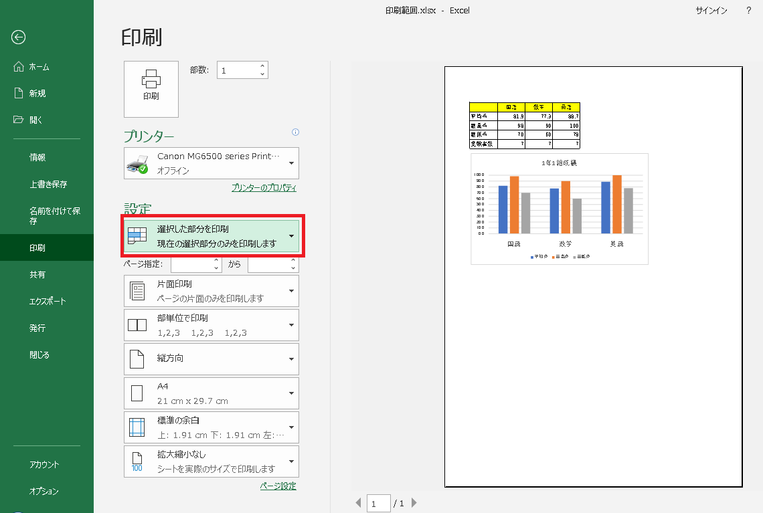Click the New (新規) document icon

[x=19, y=93]
